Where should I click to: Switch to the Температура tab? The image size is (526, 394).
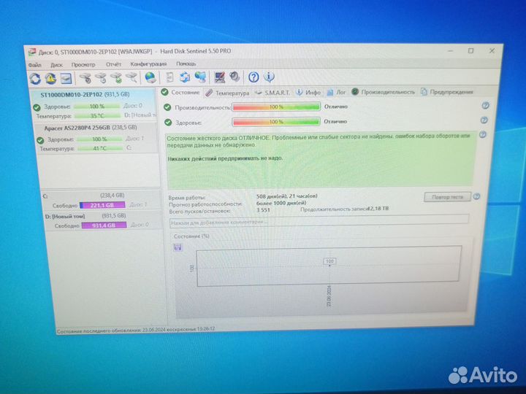227,93
